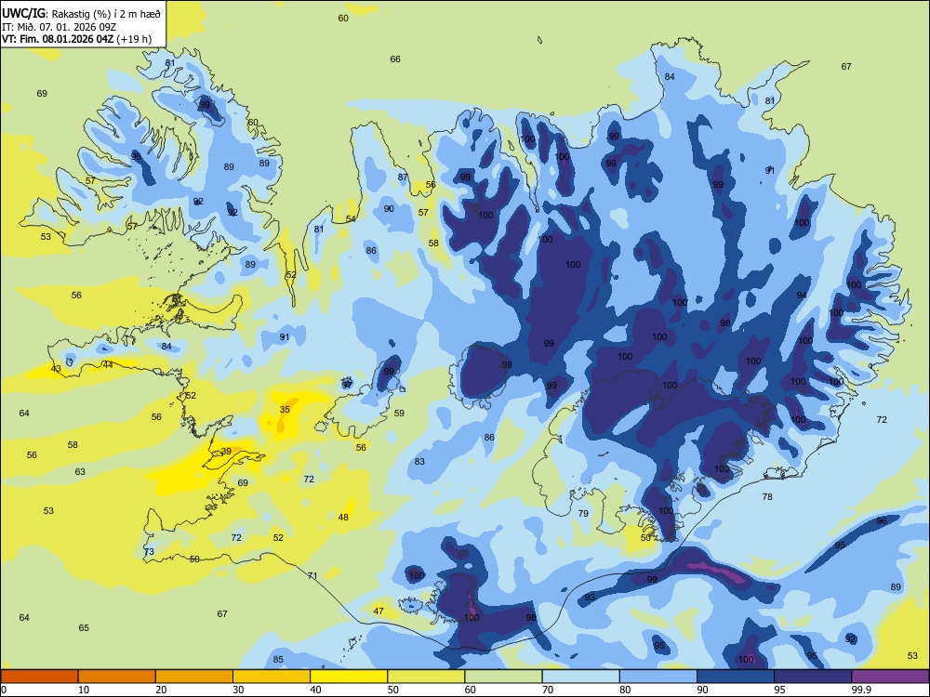Viewport: 930px width, 697px height.
Task: Click the map value 85
Action: [278, 660]
